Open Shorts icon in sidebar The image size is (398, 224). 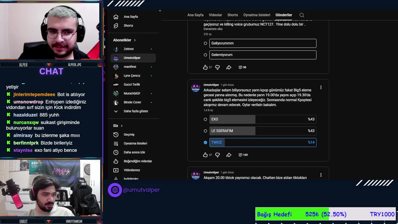click(116, 26)
